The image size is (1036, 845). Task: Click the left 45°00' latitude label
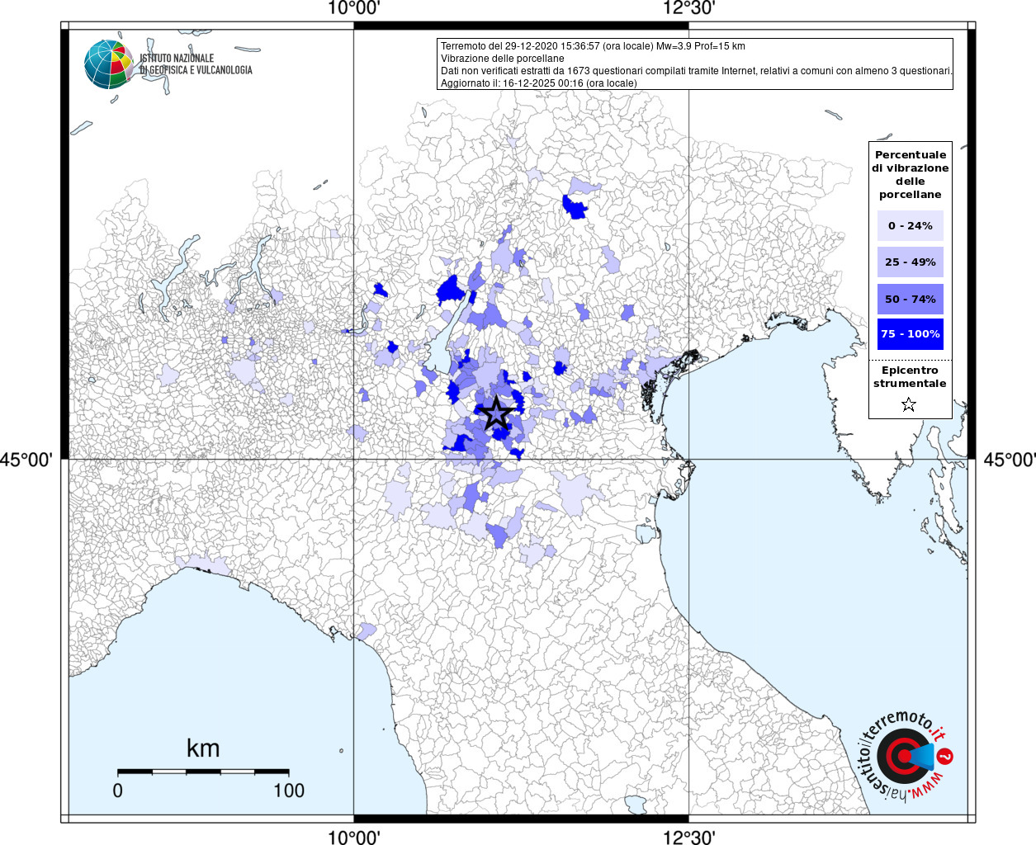(26, 460)
